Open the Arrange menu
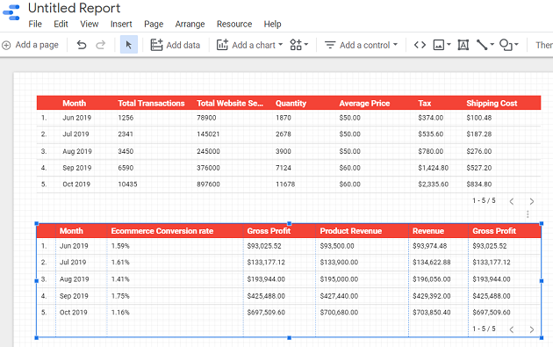 [x=190, y=24]
